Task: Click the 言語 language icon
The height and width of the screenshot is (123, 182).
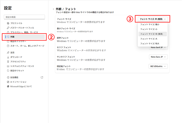Action: [8, 53]
